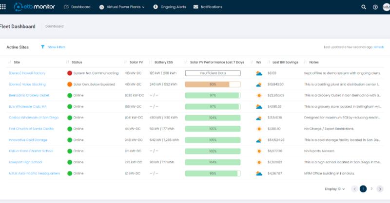Click the Dashboard breadcrumb
This screenshot has width=390, height=203.
pos(55,26)
